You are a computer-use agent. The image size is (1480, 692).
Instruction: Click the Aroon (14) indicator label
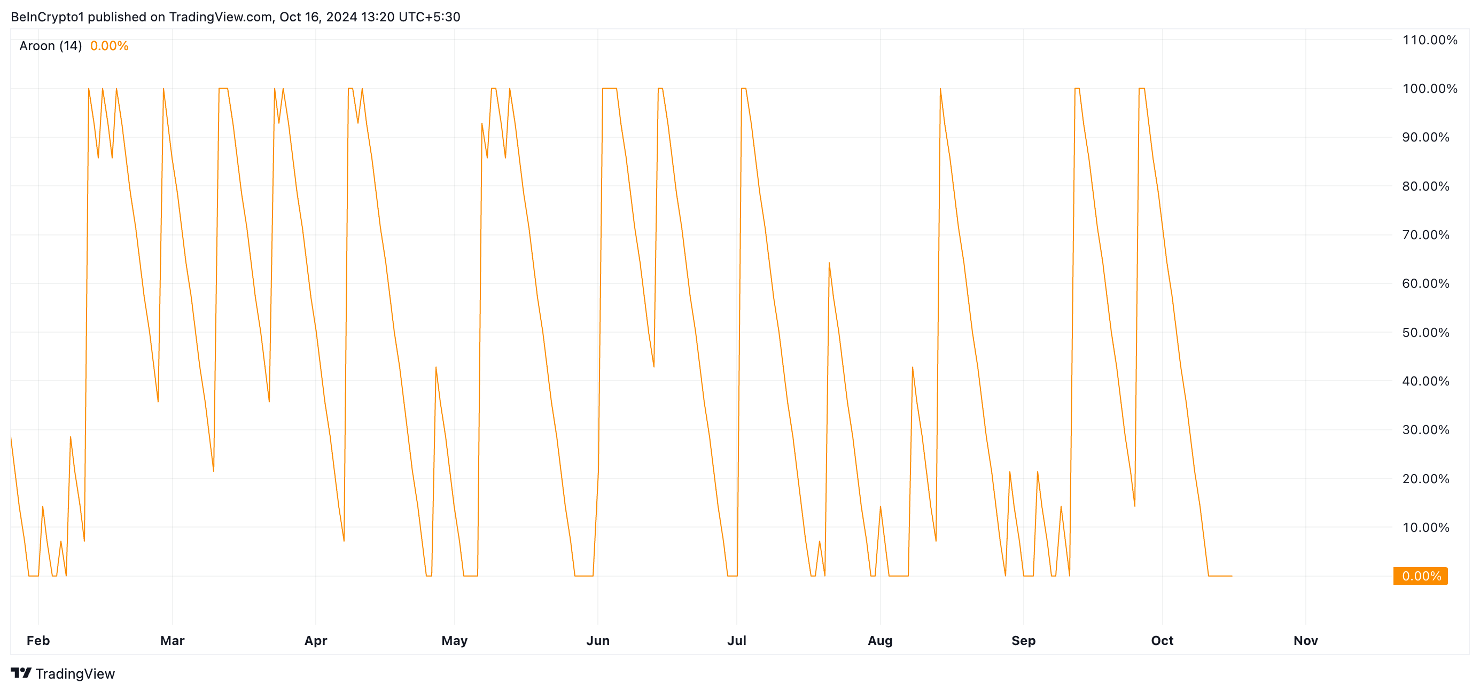pos(51,46)
